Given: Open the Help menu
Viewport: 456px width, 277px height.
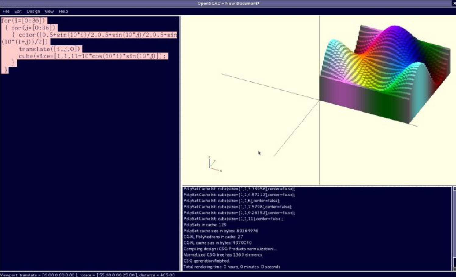Looking at the screenshot, I should 63,12.
